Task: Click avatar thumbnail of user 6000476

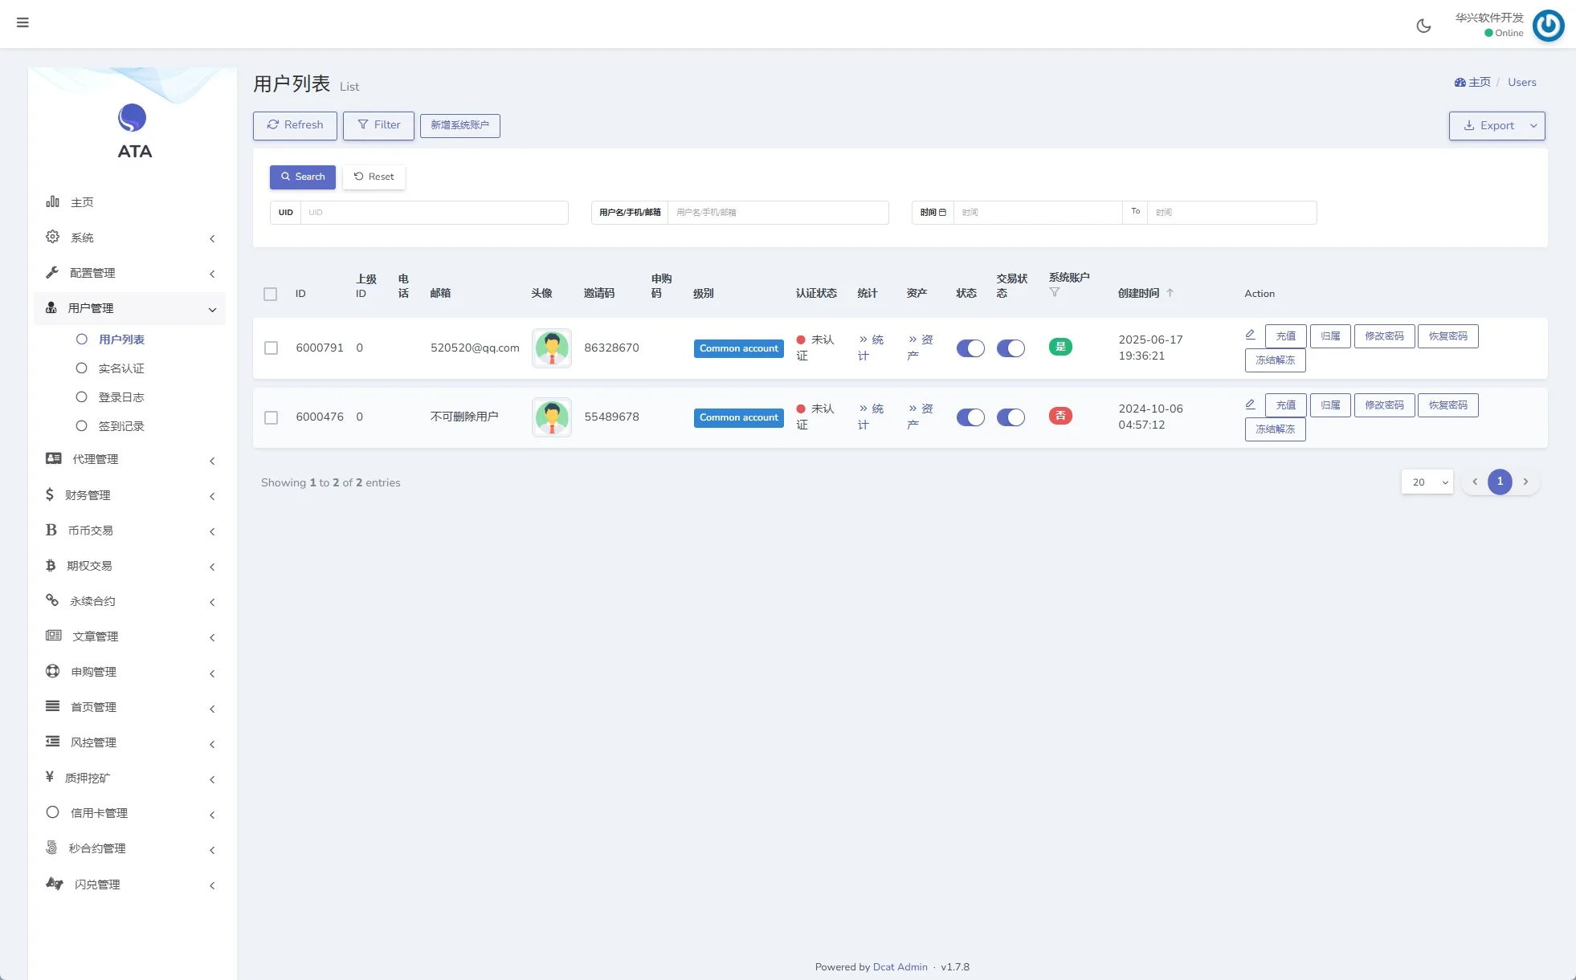Action: pyautogui.click(x=552, y=417)
